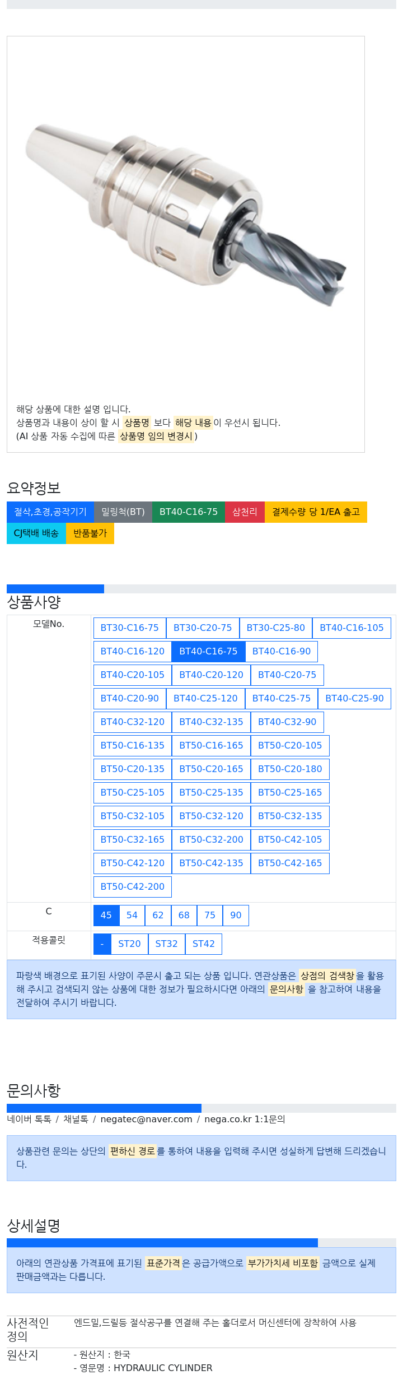Choose ST32 collet option
Viewport: 403px width, 1375px height.
click(166, 944)
